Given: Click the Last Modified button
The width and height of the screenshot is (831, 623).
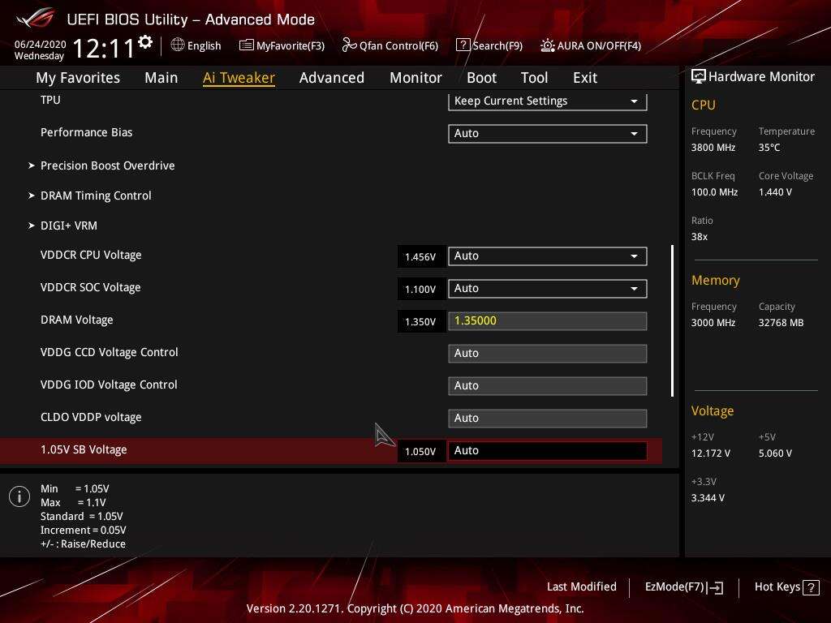Looking at the screenshot, I should click(x=581, y=587).
